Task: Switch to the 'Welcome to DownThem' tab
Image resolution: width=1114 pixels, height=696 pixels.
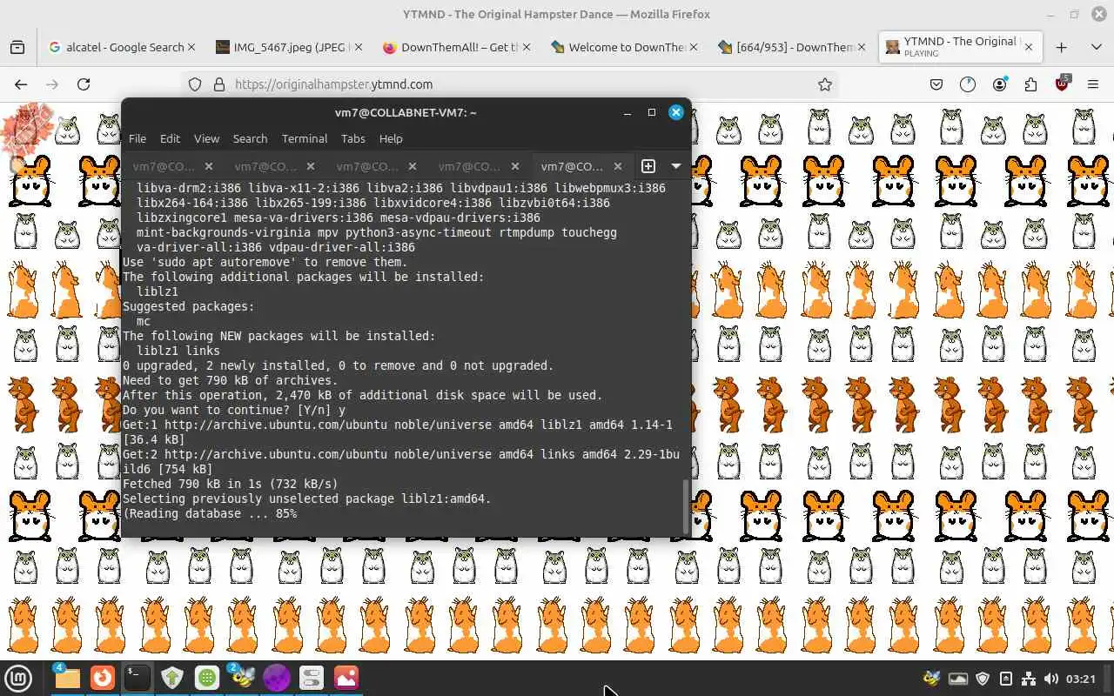Action: coord(623,47)
